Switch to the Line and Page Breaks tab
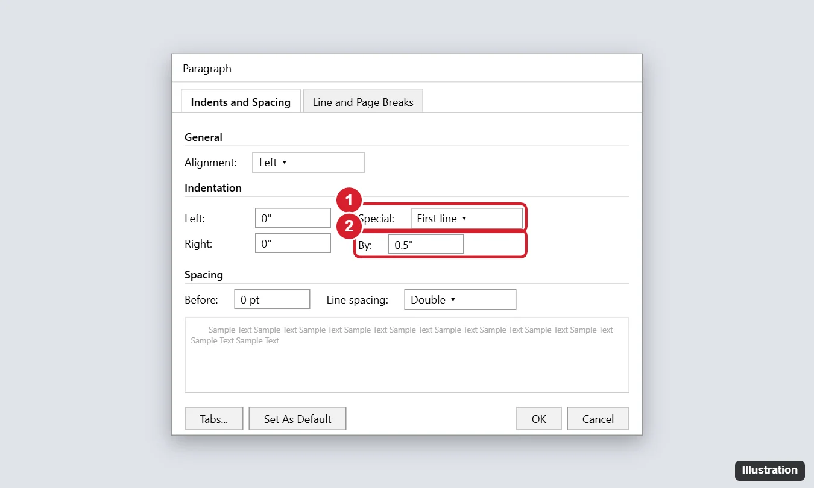The width and height of the screenshot is (814, 488). click(363, 102)
